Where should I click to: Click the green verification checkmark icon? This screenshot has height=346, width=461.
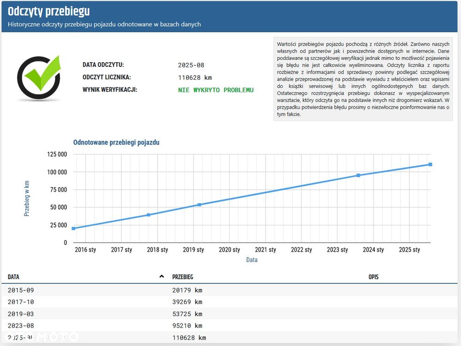click(x=39, y=77)
